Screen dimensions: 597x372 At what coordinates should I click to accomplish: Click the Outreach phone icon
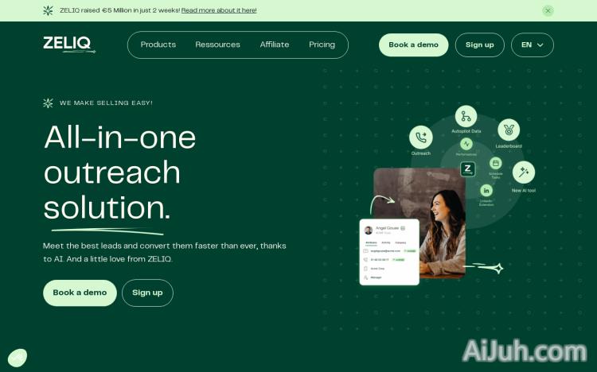coord(421,138)
